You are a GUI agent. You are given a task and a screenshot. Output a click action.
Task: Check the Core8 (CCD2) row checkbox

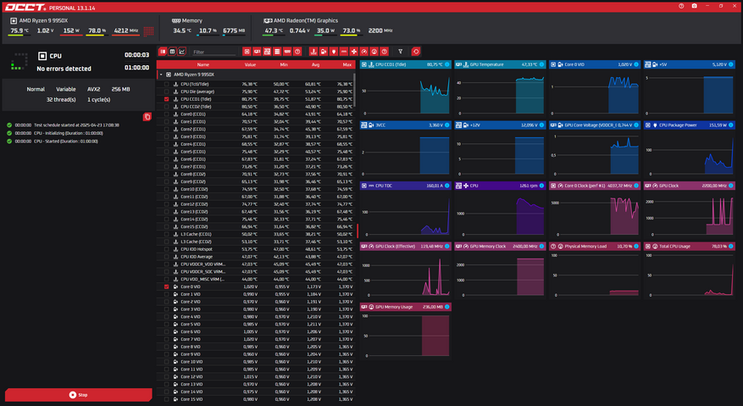click(x=166, y=174)
